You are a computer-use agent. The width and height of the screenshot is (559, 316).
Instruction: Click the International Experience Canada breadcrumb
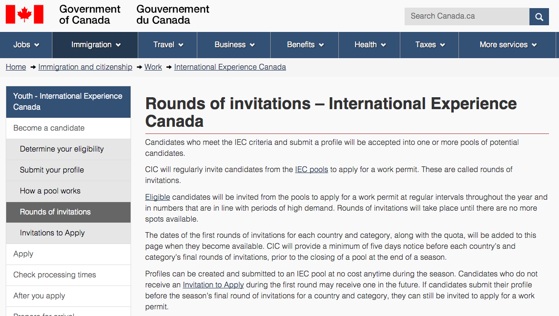point(230,67)
